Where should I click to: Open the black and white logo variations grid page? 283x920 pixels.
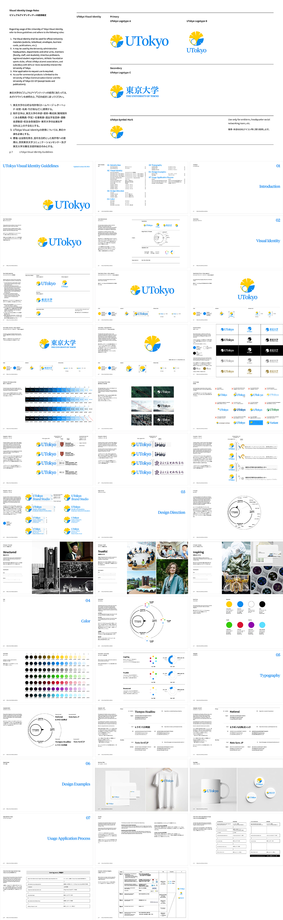[236, 351]
